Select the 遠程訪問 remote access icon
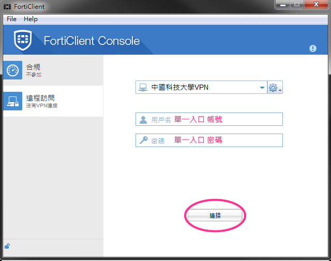Viewport: 331px width, 261px height. 12,101
